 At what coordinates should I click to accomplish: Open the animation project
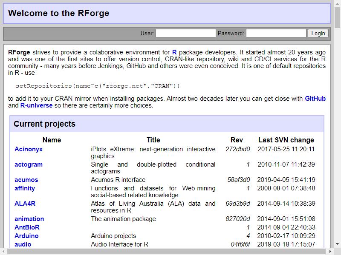click(29, 219)
